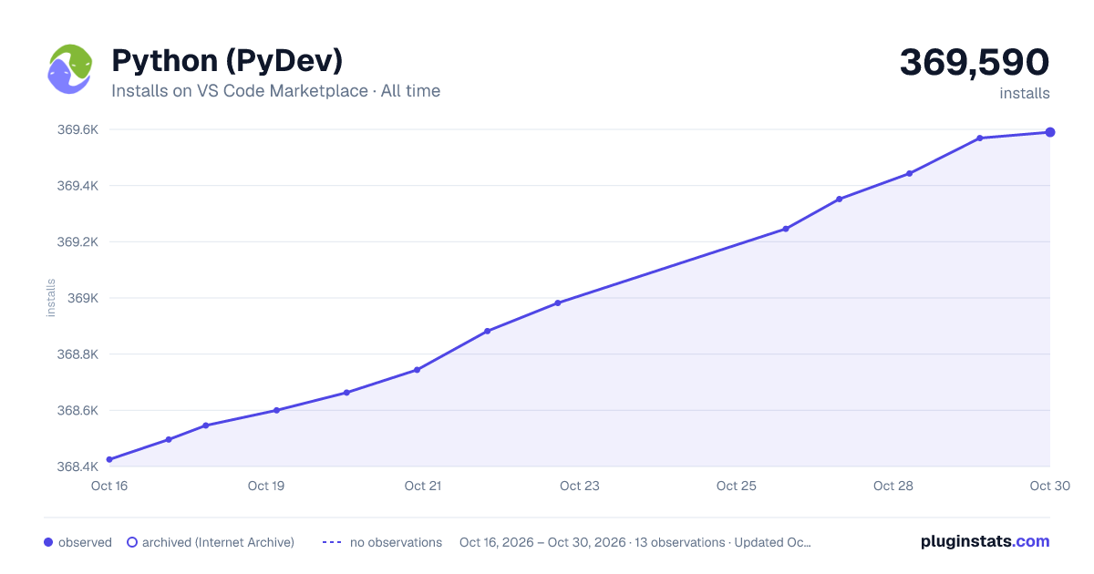Click the Oct 30 x-axis label
The width and height of the screenshot is (1094, 574).
tap(1048, 486)
